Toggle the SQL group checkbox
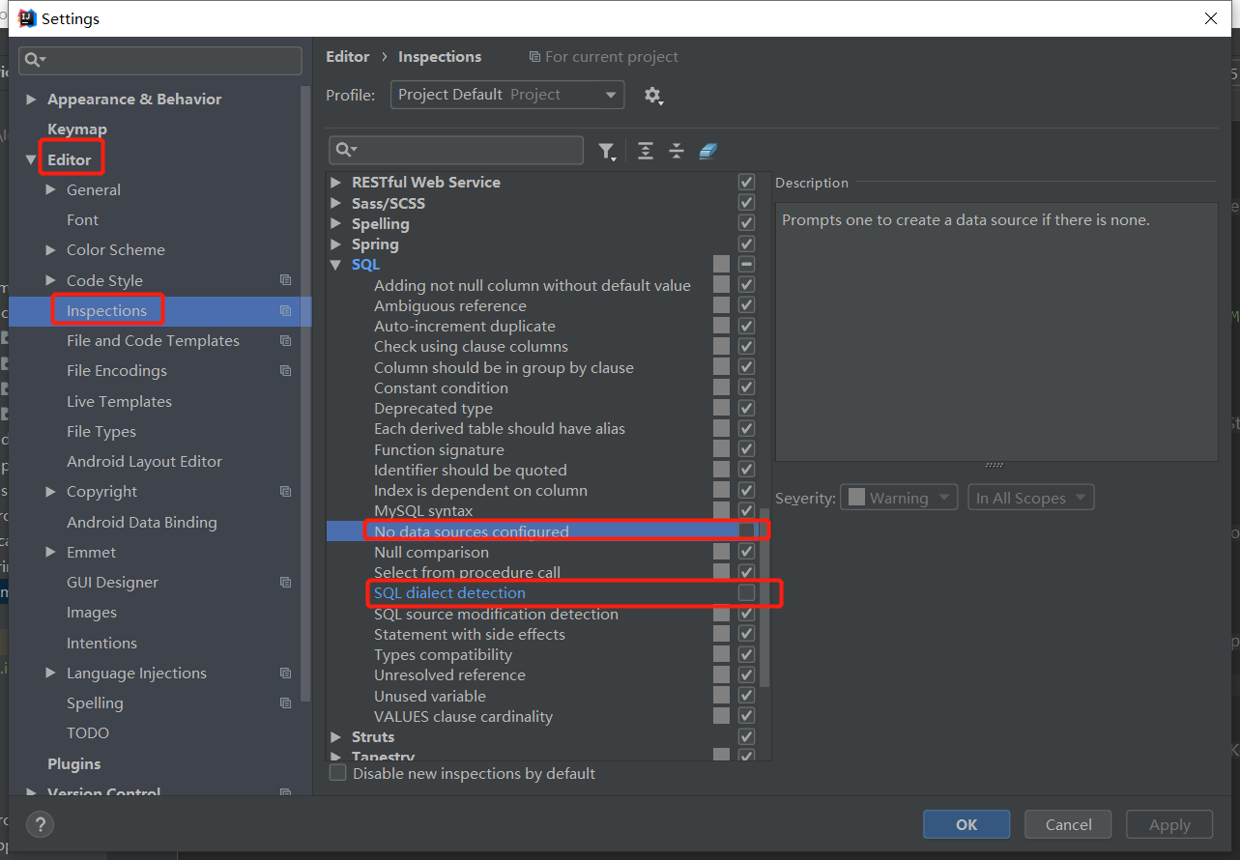The height and width of the screenshot is (860, 1240). pyautogui.click(x=746, y=264)
